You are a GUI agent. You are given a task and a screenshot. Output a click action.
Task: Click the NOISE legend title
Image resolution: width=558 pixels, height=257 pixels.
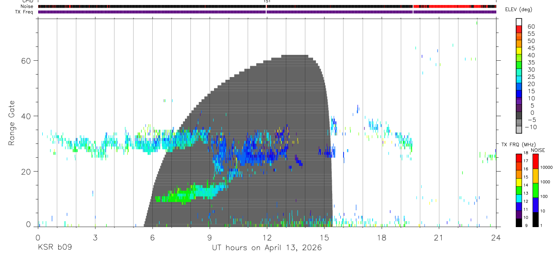coord(538,150)
